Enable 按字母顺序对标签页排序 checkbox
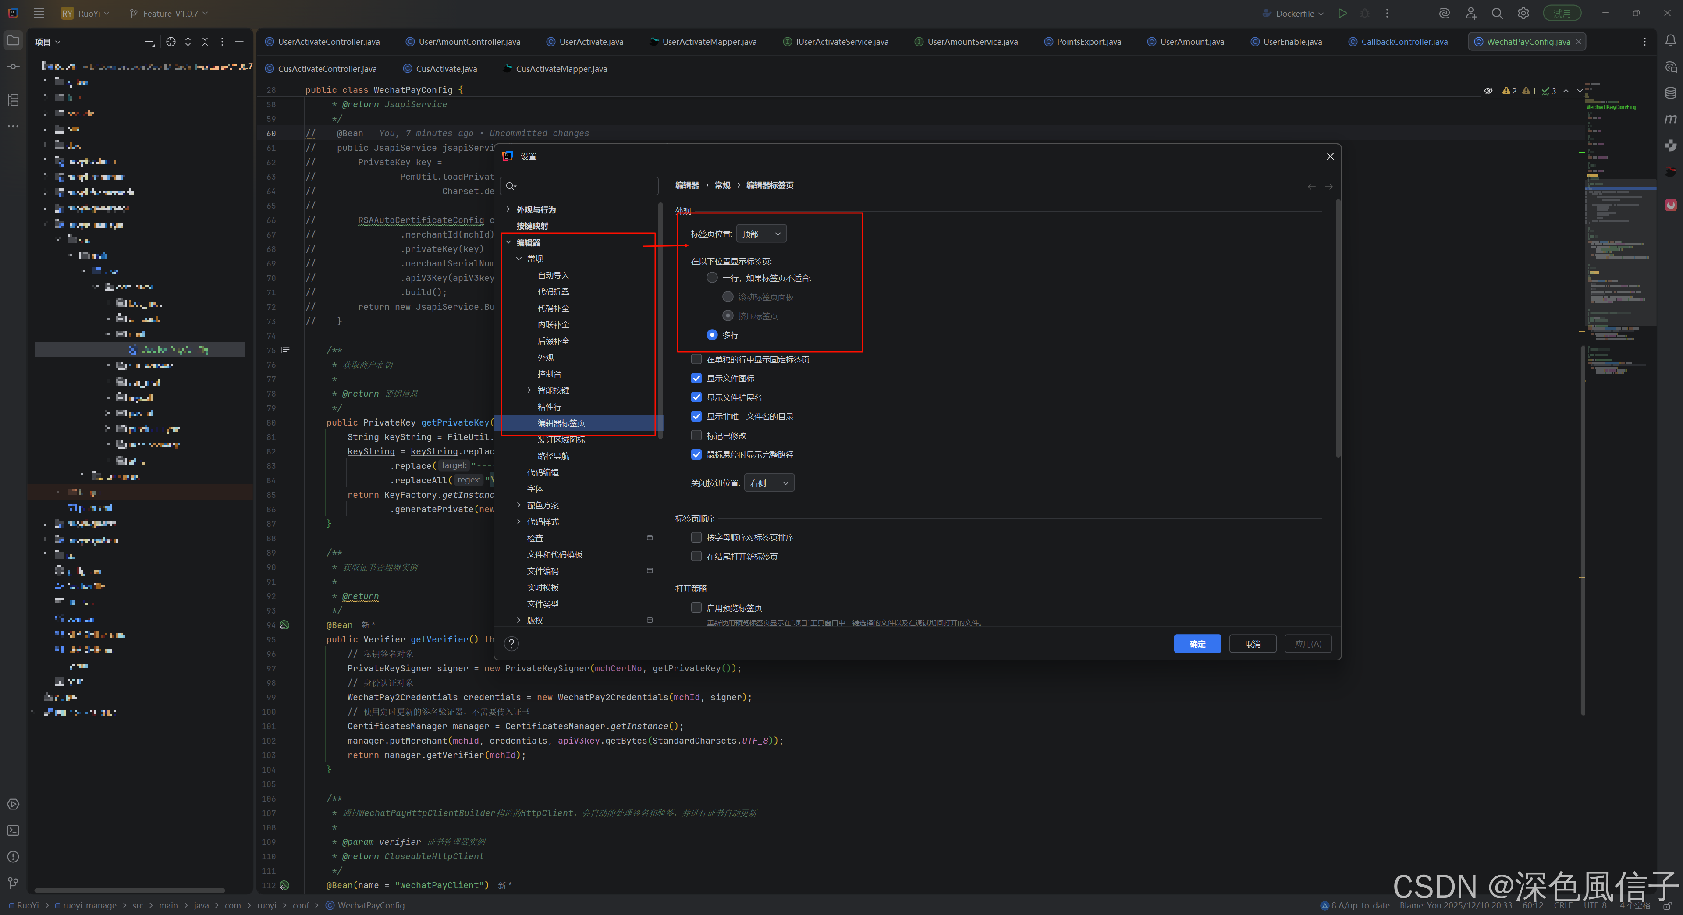This screenshot has height=915, width=1683. pyautogui.click(x=696, y=537)
